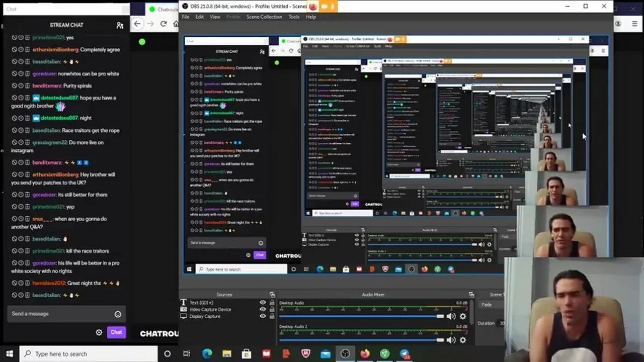
Task: Open the Sources panel options menu
Action: click(273, 294)
